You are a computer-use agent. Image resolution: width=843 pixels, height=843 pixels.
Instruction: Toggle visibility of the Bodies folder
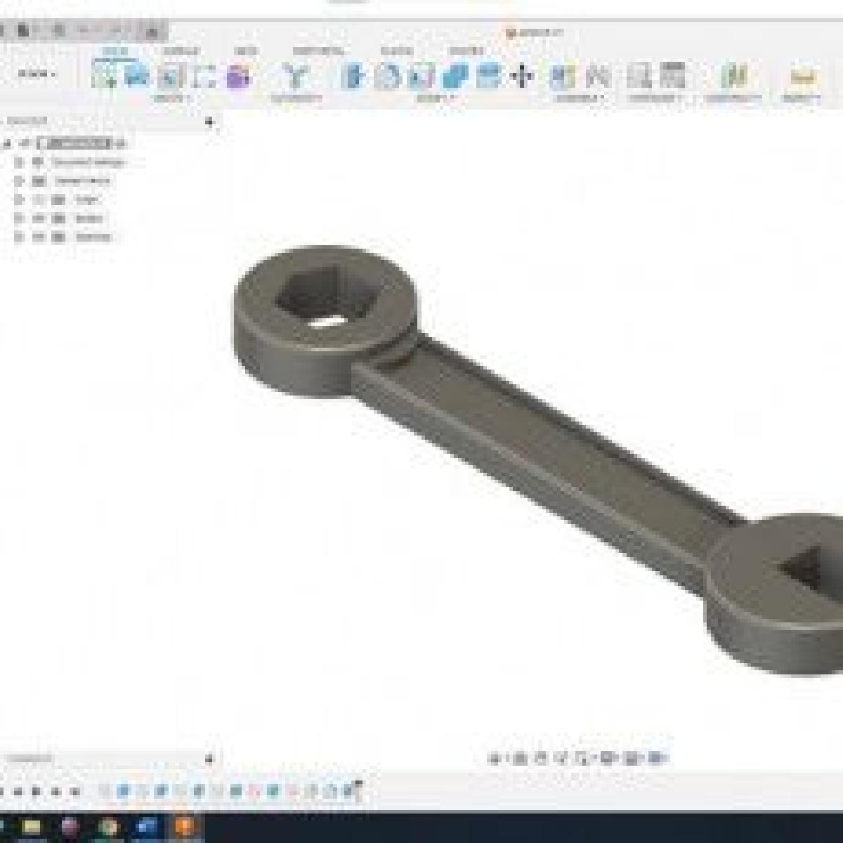coord(39,218)
